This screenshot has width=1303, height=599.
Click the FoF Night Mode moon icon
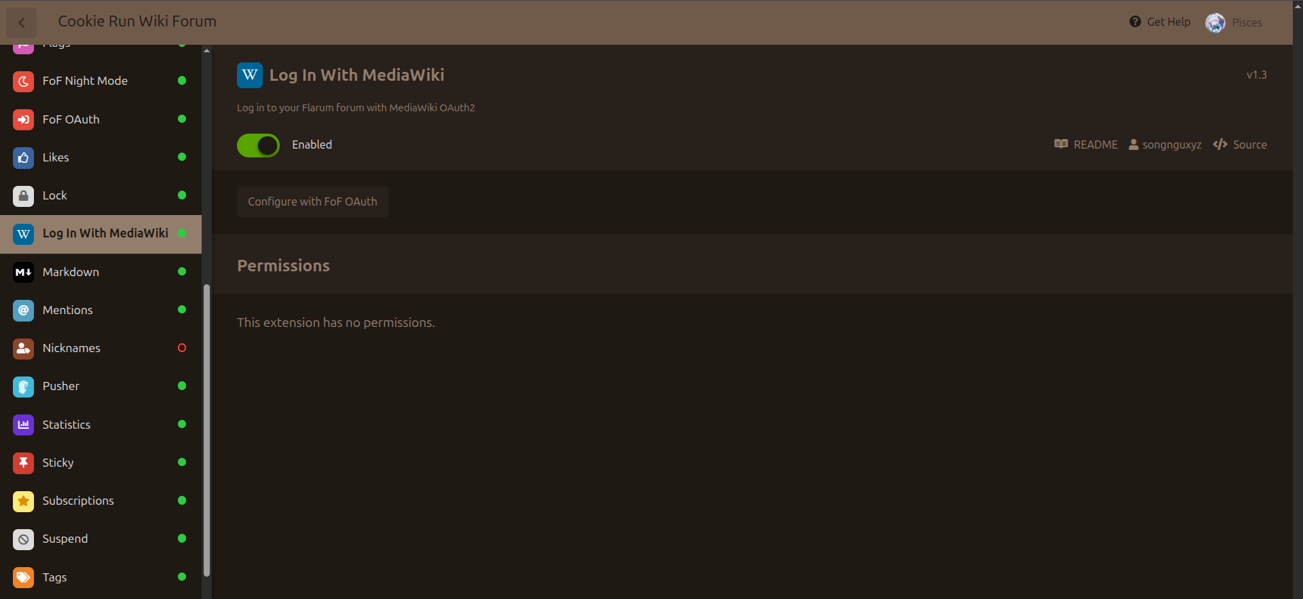pyautogui.click(x=23, y=81)
